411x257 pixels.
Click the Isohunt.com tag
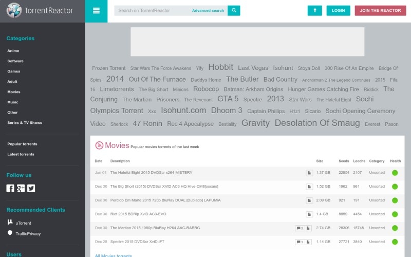click(183, 111)
